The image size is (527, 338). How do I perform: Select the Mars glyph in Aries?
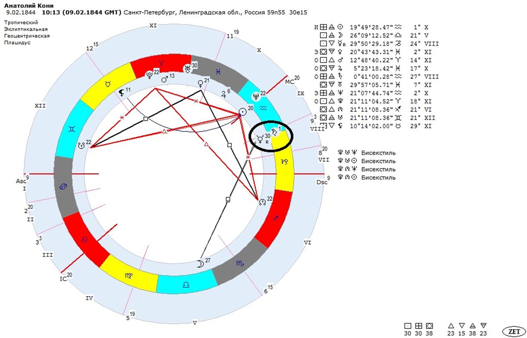(164, 80)
